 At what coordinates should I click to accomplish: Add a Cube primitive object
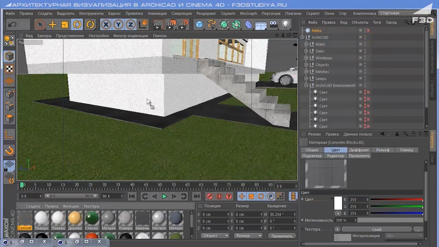199,24
